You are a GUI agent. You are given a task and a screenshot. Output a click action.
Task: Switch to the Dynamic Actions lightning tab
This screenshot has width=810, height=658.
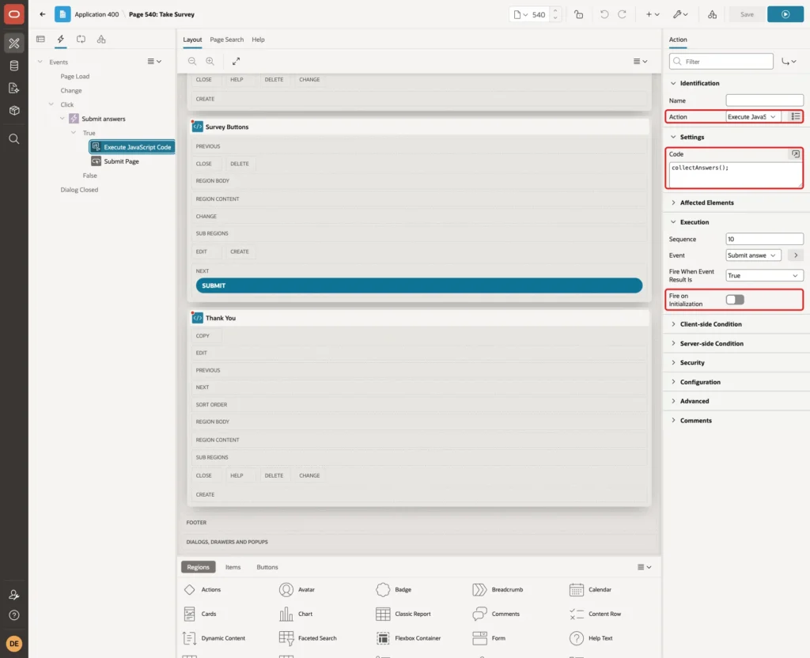pos(60,40)
